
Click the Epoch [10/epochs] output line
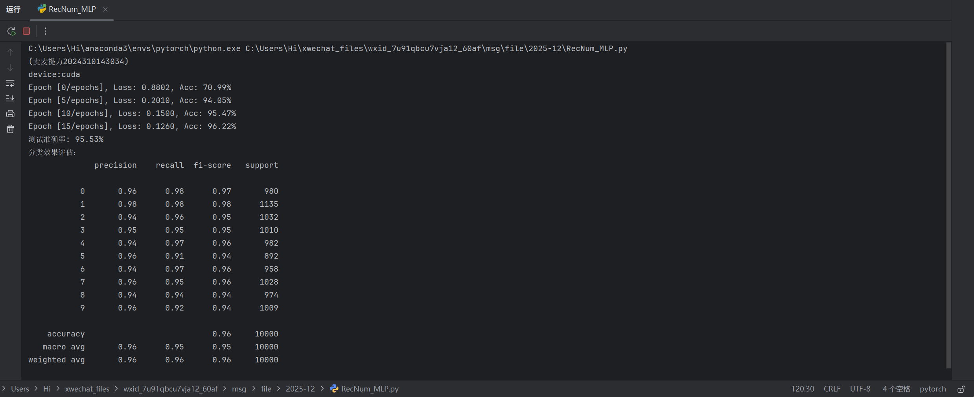point(132,114)
